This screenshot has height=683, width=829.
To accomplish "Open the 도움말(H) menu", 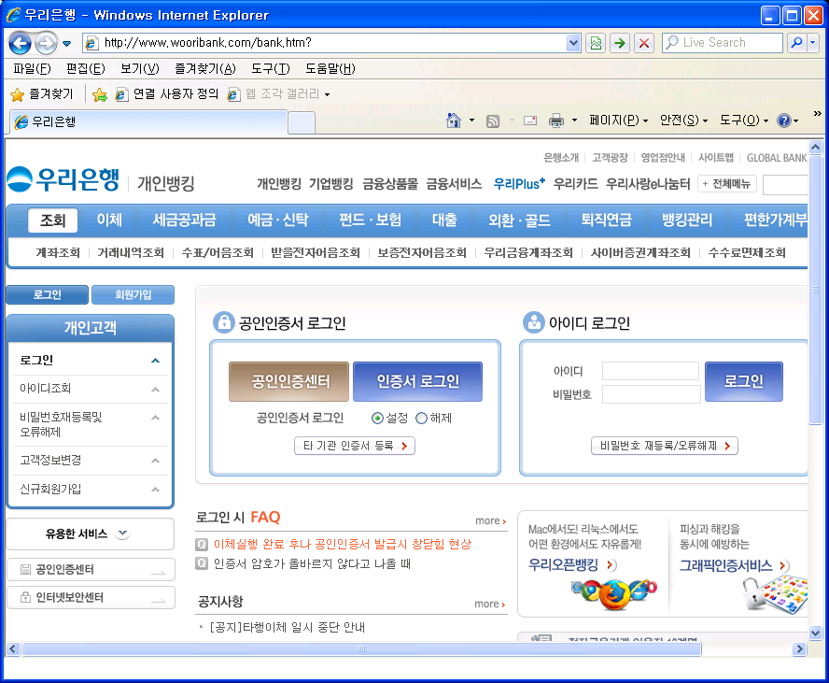I will coord(330,68).
